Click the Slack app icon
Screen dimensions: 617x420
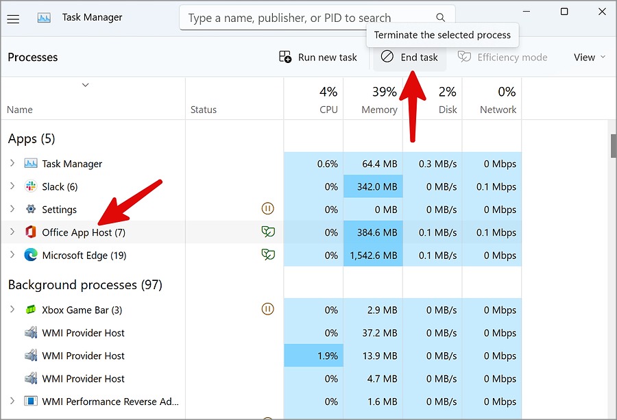(x=31, y=186)
